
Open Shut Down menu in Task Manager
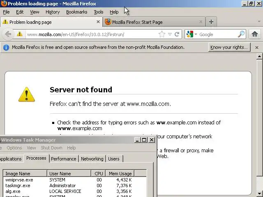(x=51, y=148)
